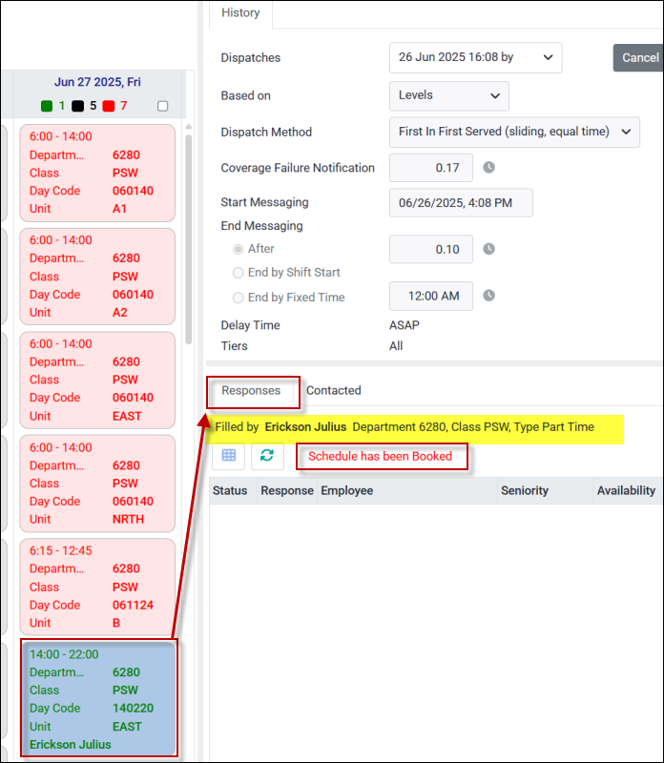Click the Jun 27 2025, Fri date header

[97, 82]
